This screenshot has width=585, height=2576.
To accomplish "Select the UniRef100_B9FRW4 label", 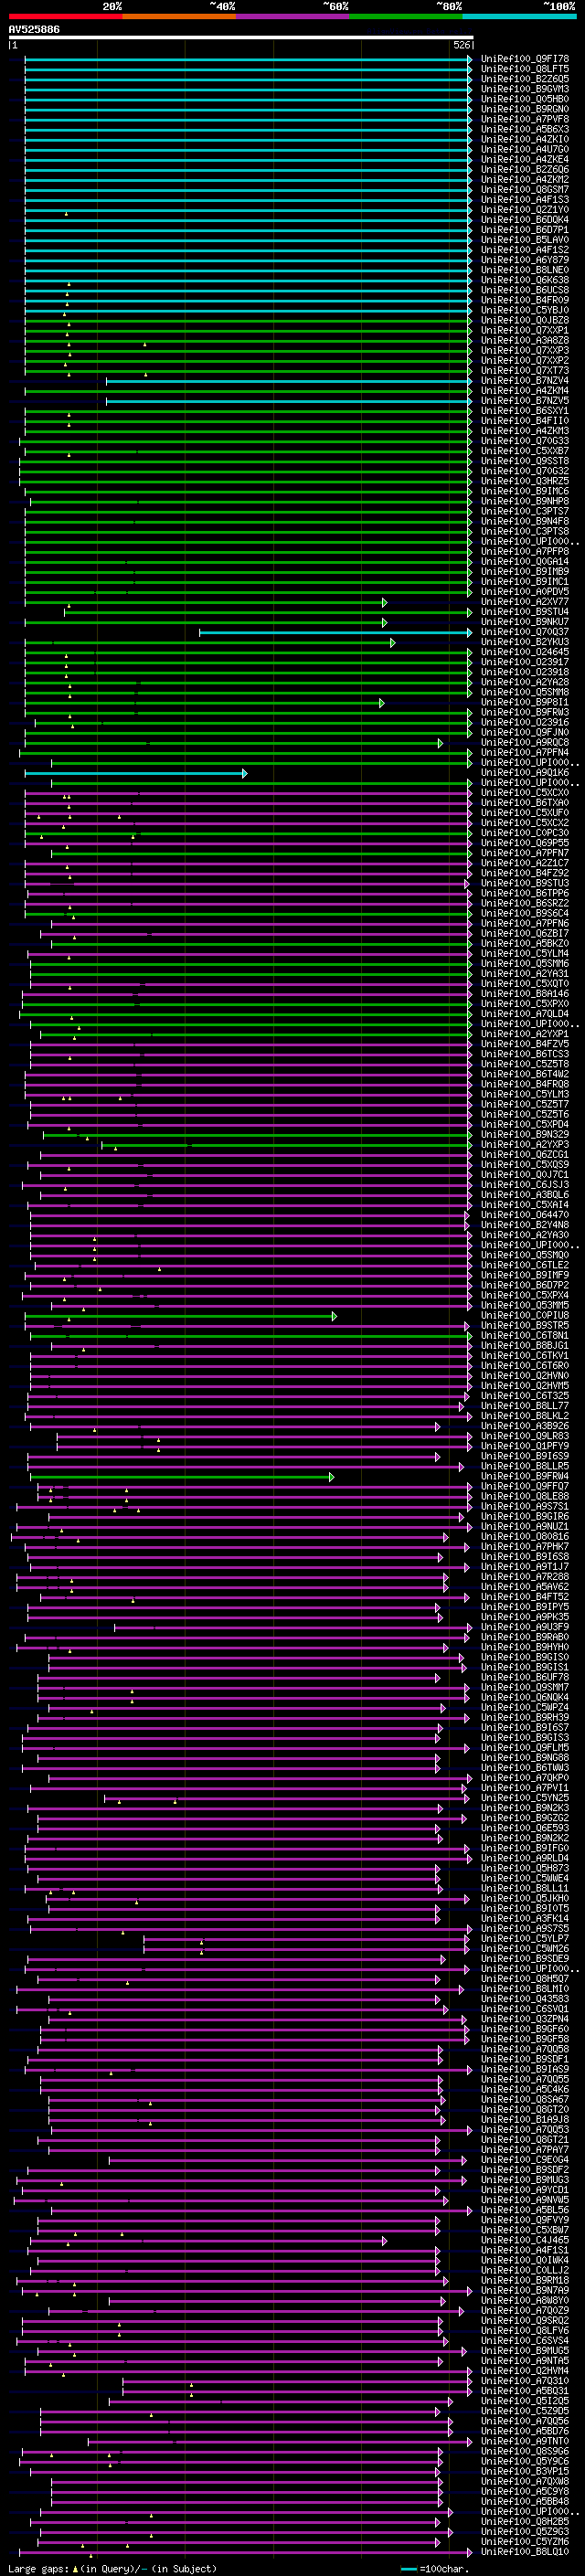I will 525,1476.
